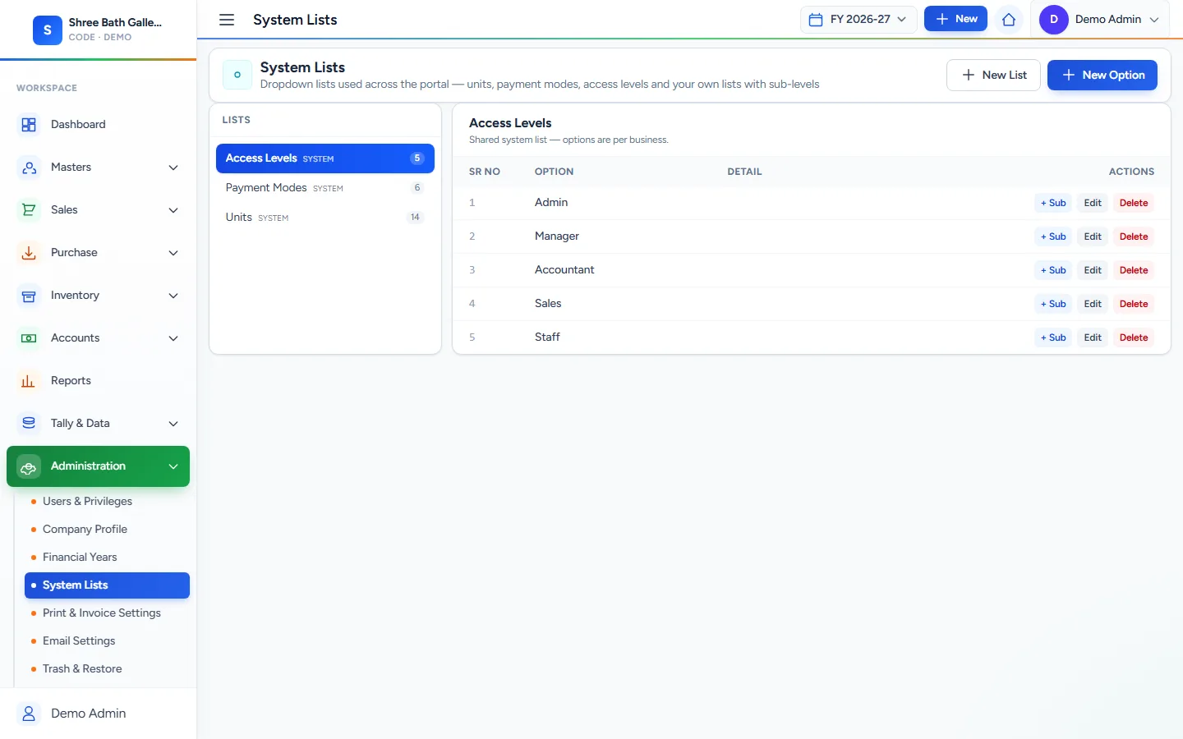Edit the Manager option
This screenshot has height=739, width=1183.
[1093, 236]
